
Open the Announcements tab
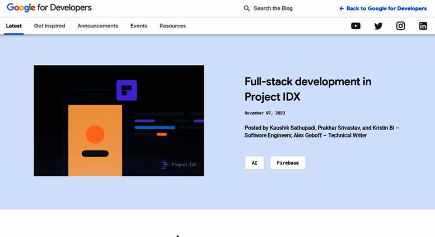[97, 26]
